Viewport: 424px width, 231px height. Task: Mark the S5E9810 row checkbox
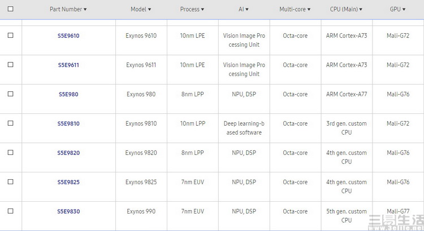11,123
